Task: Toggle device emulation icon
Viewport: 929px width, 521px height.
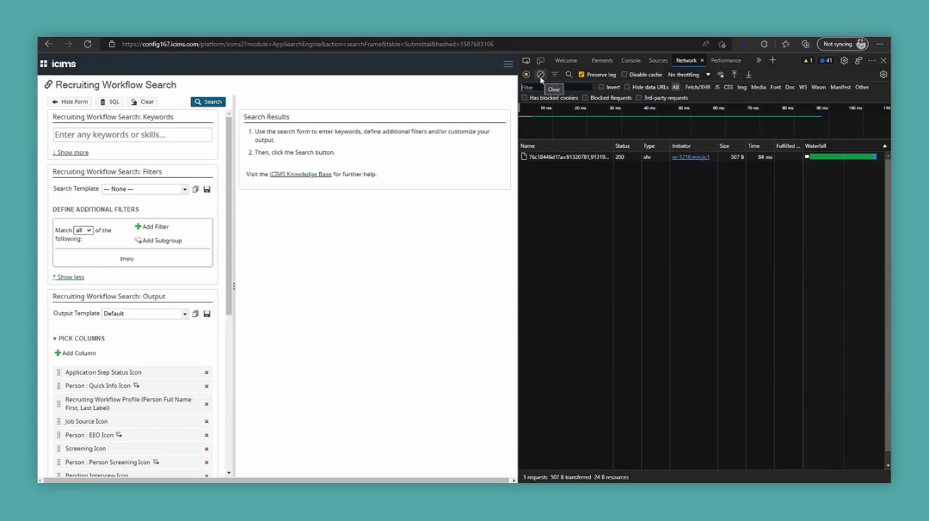Action: click(540, 60)
